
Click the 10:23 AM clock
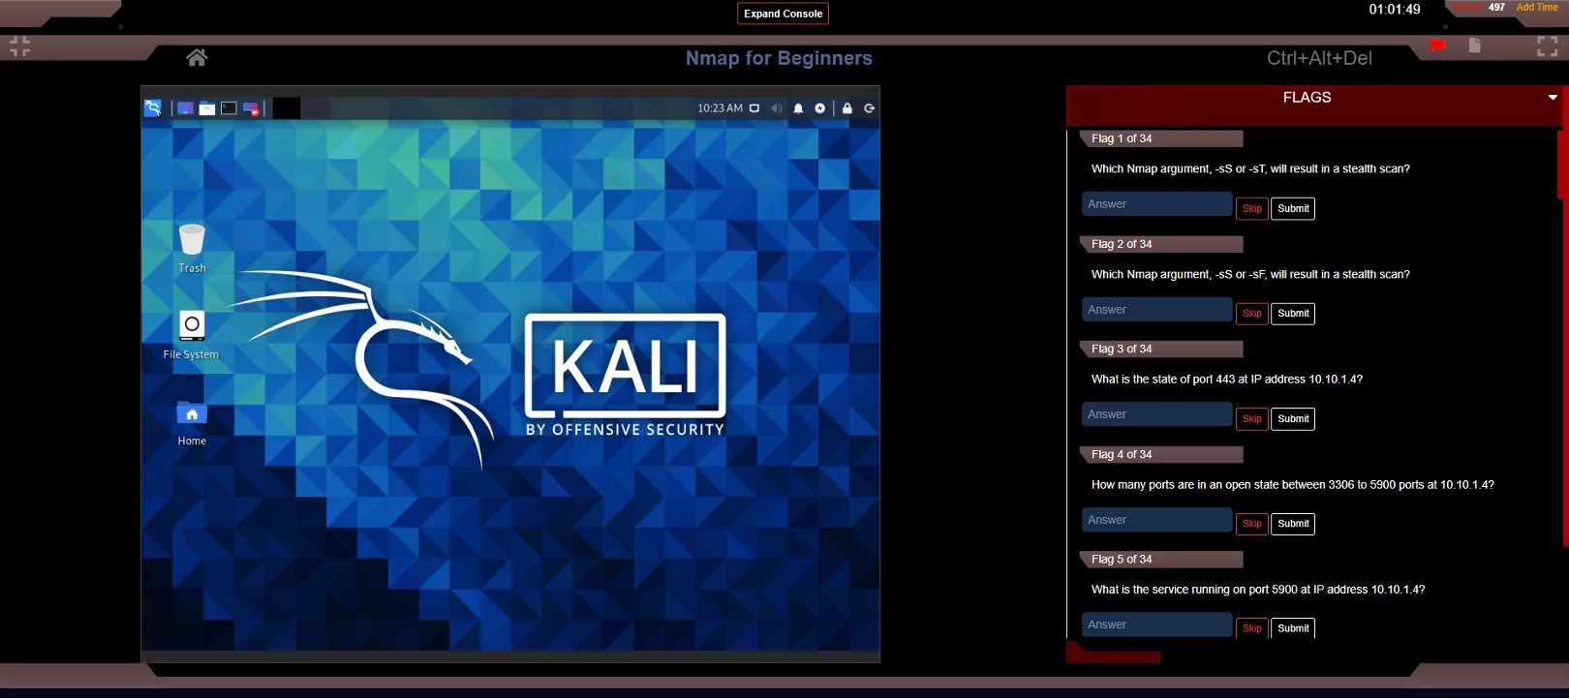[x=720, y=108]
